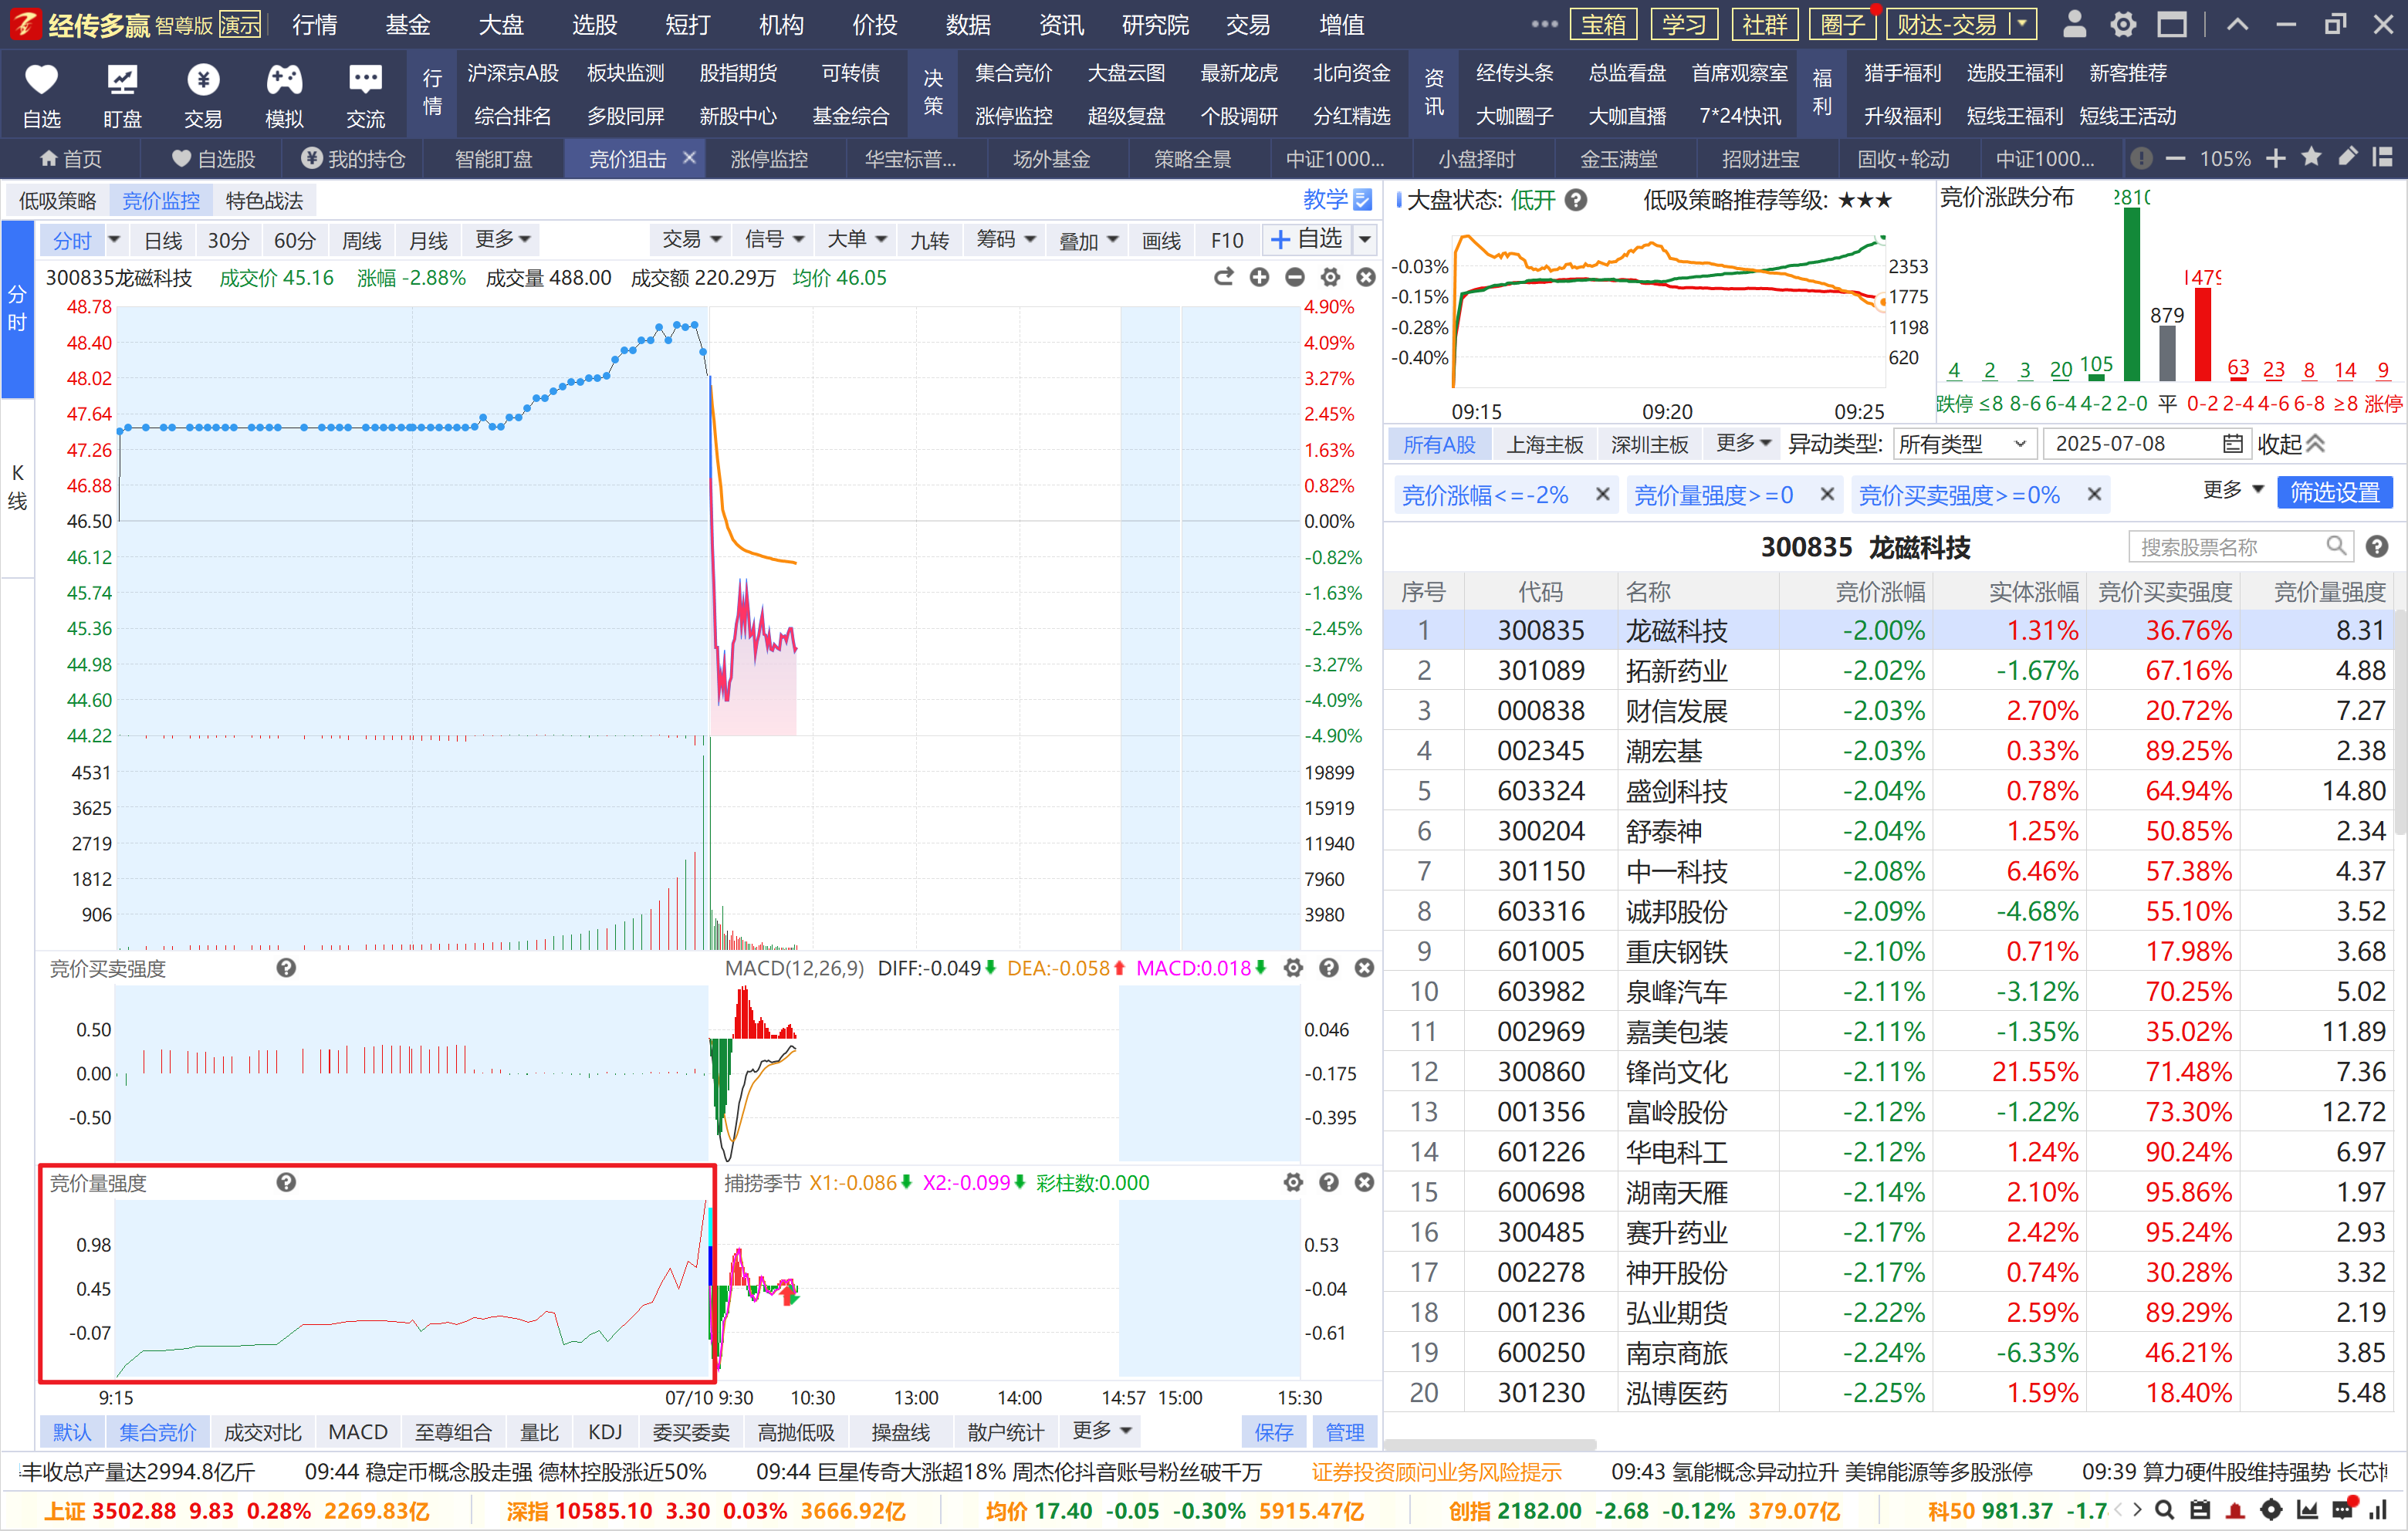Click help icon next to stock search box
Screen dimensions: 2408x1531
tap(2377, 546)
